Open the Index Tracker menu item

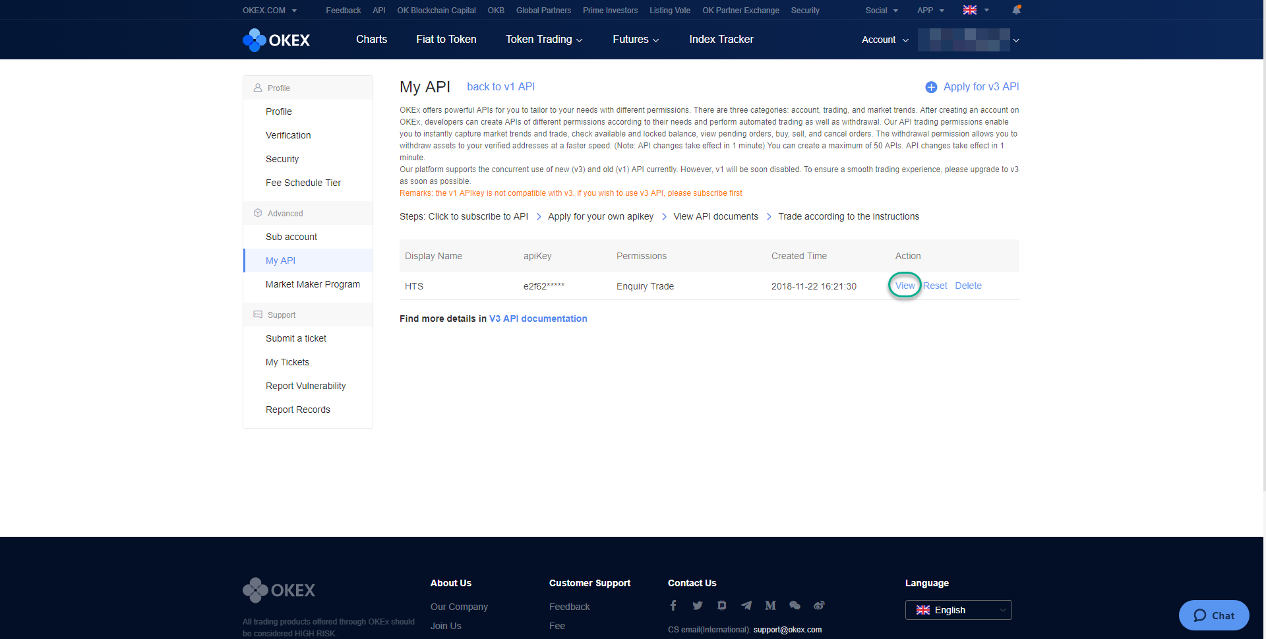(x=721, y=40)
